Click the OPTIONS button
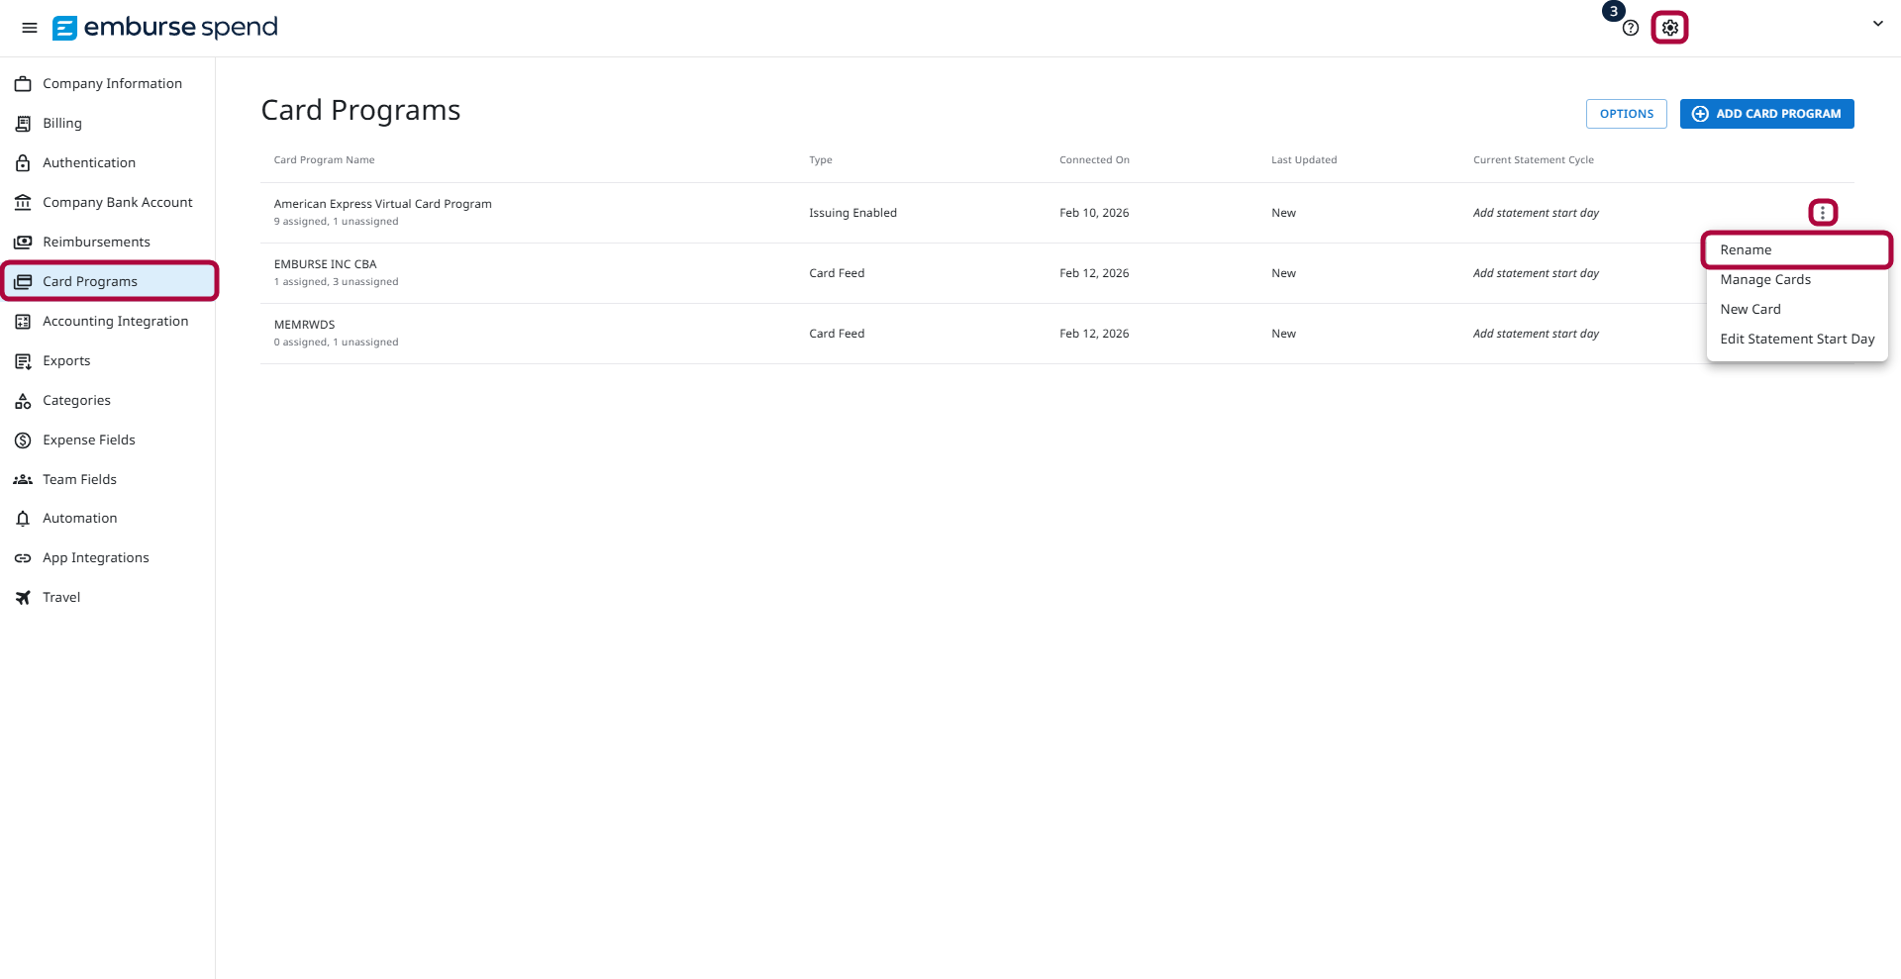Screen dimensions: 1901x979 pyautogui.click(x=1626, y=113)
